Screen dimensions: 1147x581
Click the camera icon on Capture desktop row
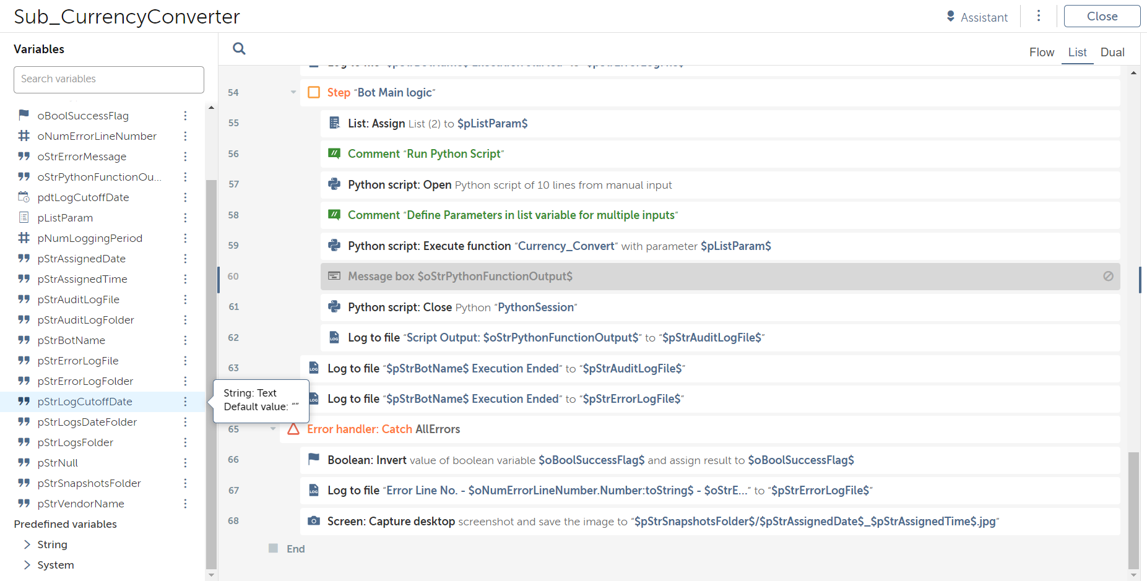314,521
